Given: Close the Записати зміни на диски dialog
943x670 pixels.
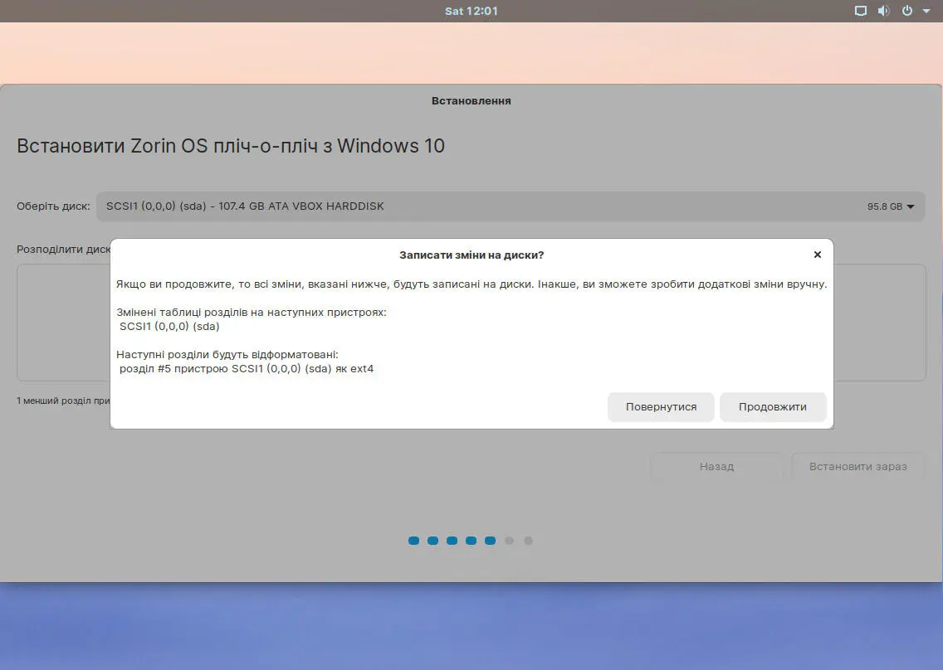Looking at the screenshot, I should [818, 255].
